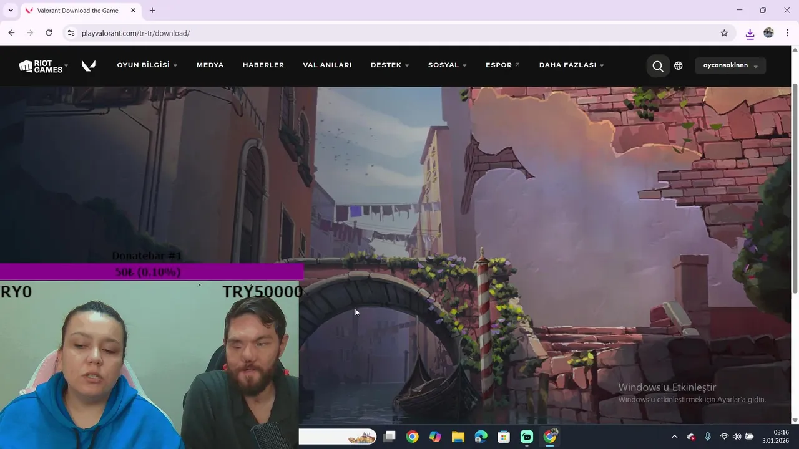The image size is (799, 449).
Task: Go back to previous page
Action: (x=11, y=33)
